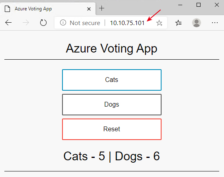Add this page to favorites star
This screenshot has width=224, height=177.
[x=159, y=23]
